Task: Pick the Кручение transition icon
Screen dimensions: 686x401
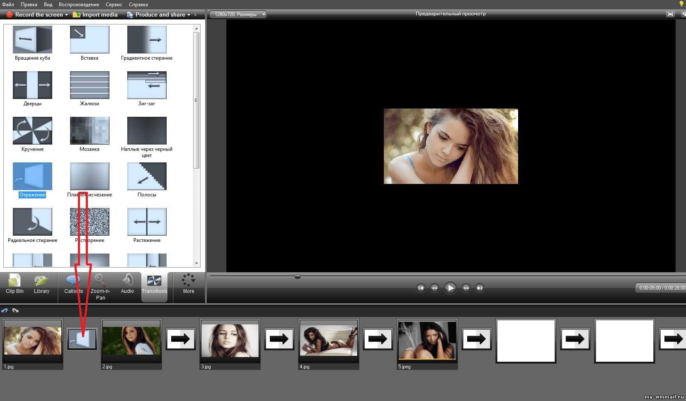Action: point(32,130)
